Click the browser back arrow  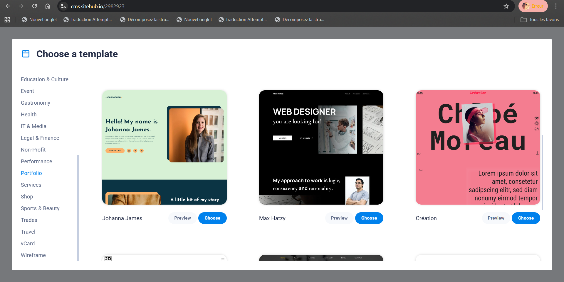pos(8,6)
